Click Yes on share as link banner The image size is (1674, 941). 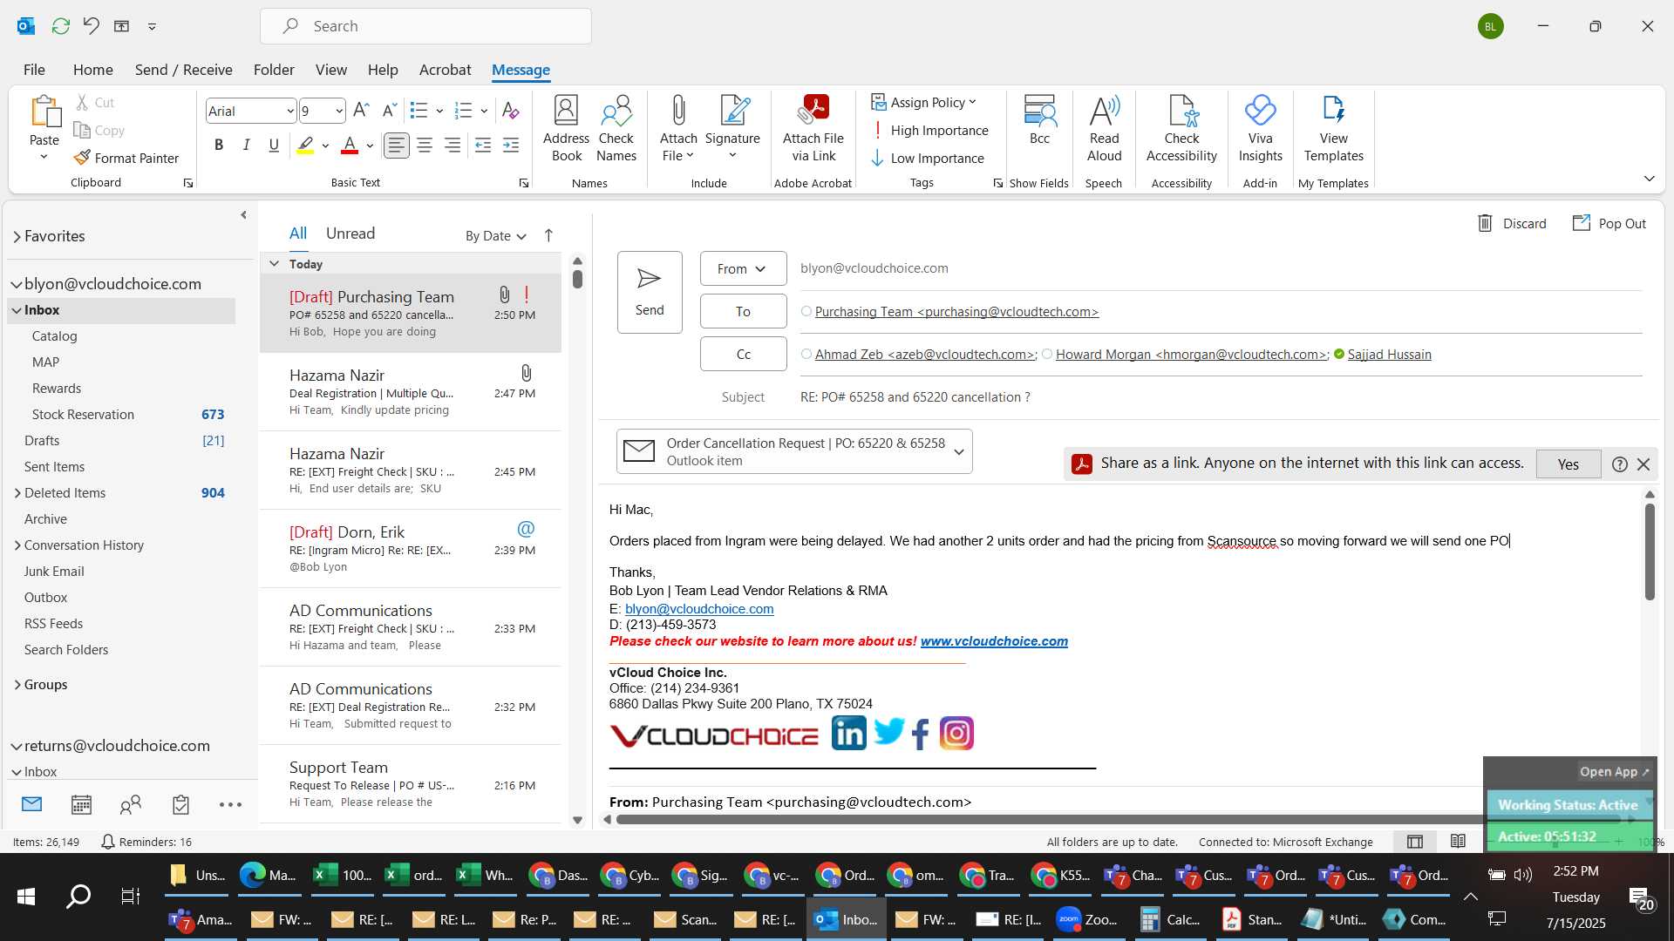click(1568, 464)
